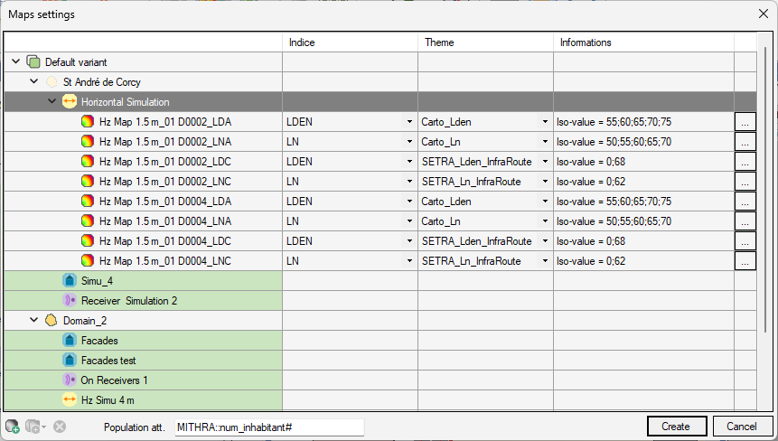Click ellipsis button in D0004_LDA row
Viewport: 778px width, 441px height.
click(745, 201)
